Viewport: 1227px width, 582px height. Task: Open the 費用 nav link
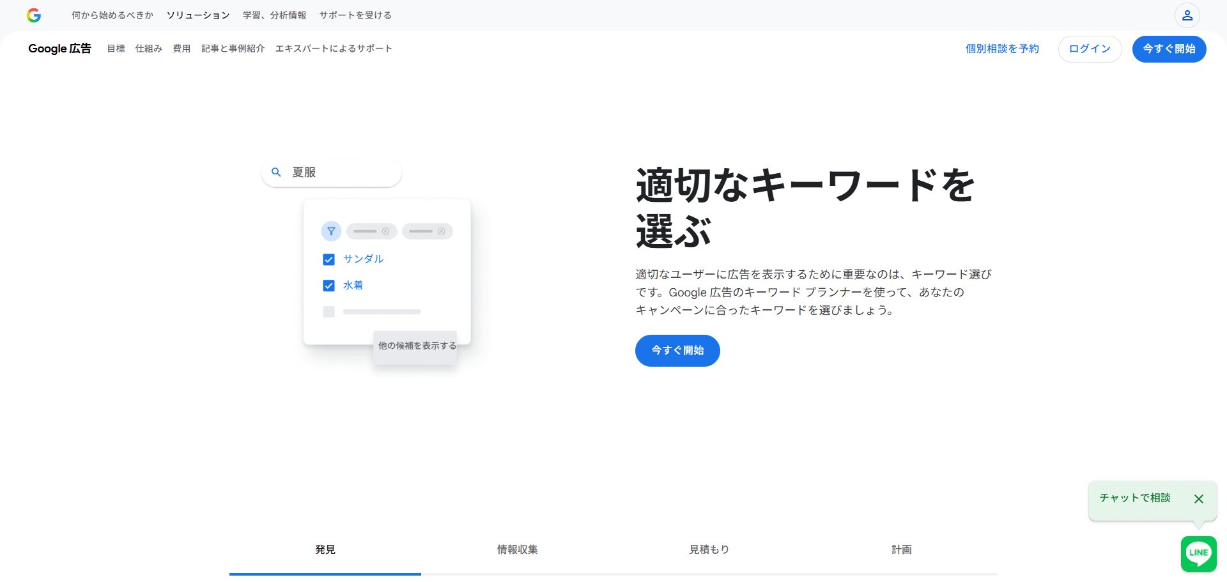tap(181, 49)
